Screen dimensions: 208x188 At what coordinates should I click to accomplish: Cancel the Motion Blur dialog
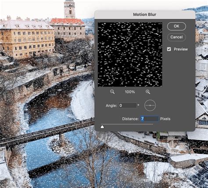click(x=176, y=37)
